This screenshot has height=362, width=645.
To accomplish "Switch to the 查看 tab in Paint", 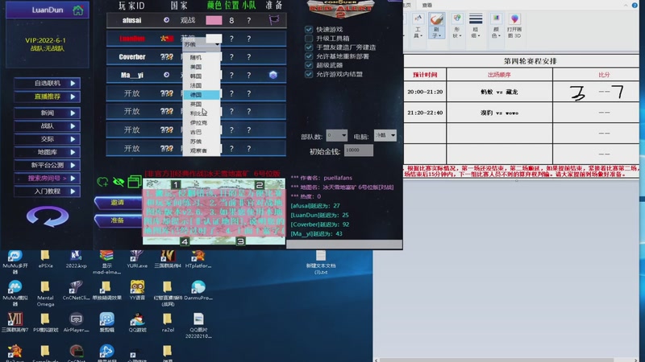I will tap(427, 5).
